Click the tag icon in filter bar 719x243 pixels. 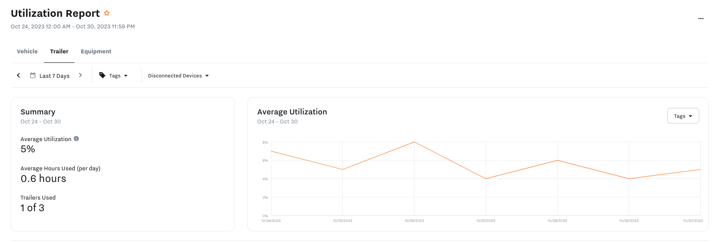(102, 75)
